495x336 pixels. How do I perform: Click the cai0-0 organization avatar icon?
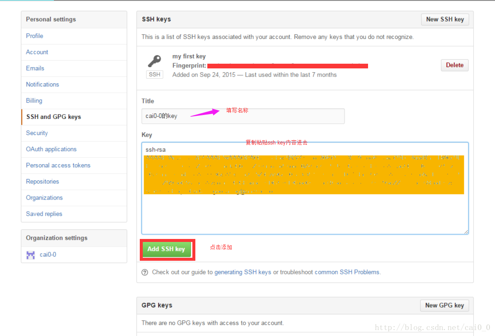[x=31, y=255]
